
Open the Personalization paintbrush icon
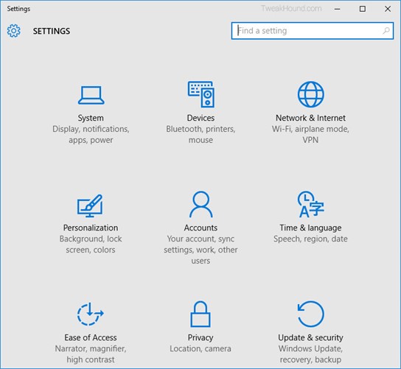point(90,205)
